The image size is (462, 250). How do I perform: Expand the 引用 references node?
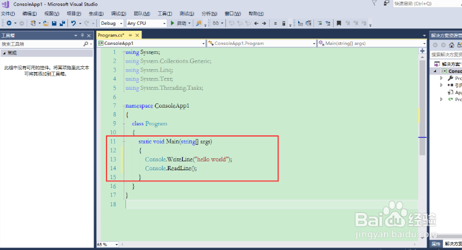tap(441, 85)
